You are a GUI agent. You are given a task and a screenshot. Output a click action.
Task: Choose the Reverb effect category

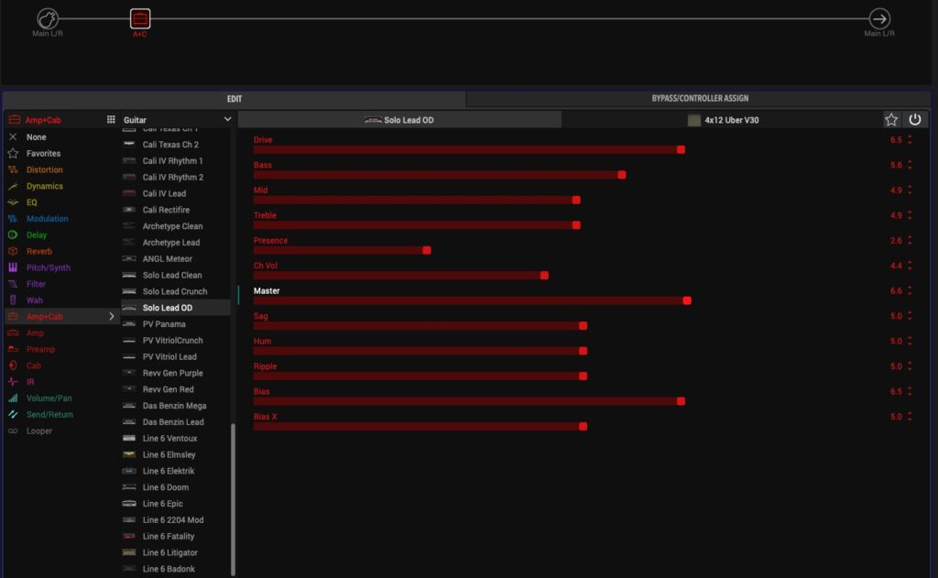[x=39, y=251]
